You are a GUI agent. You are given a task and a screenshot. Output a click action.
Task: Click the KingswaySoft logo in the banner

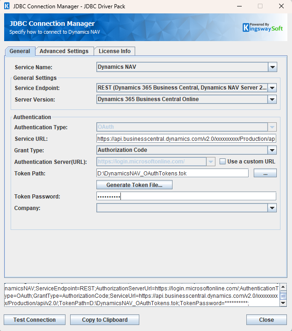(x=262, y=27)
